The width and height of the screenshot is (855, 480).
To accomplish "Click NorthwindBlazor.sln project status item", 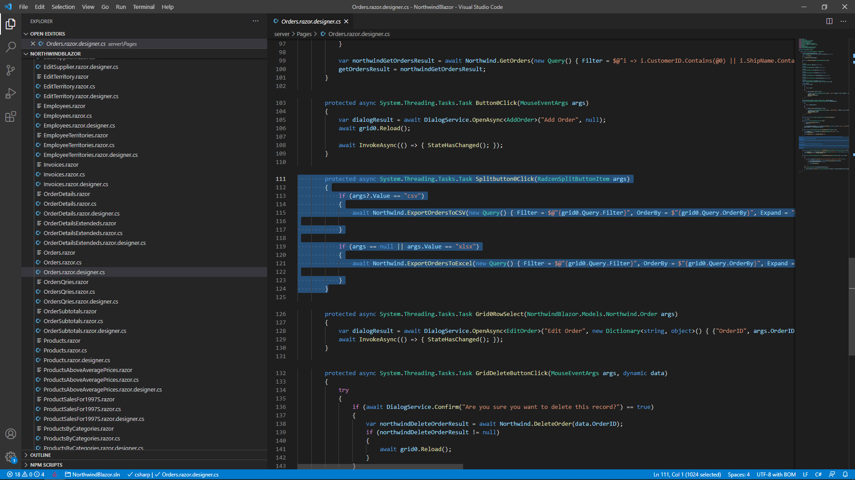I will (93, 475).
